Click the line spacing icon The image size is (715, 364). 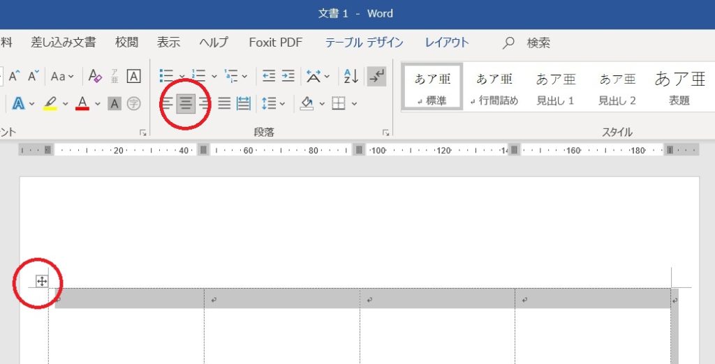(x=269, y=104)
